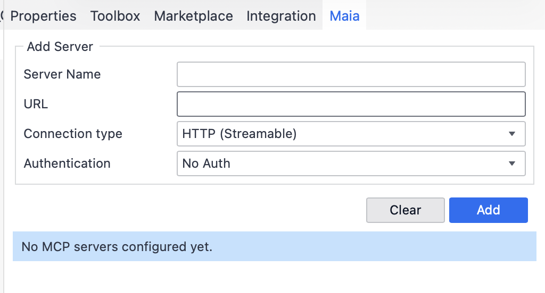Open the Connection type combo box

click(341, 134)
